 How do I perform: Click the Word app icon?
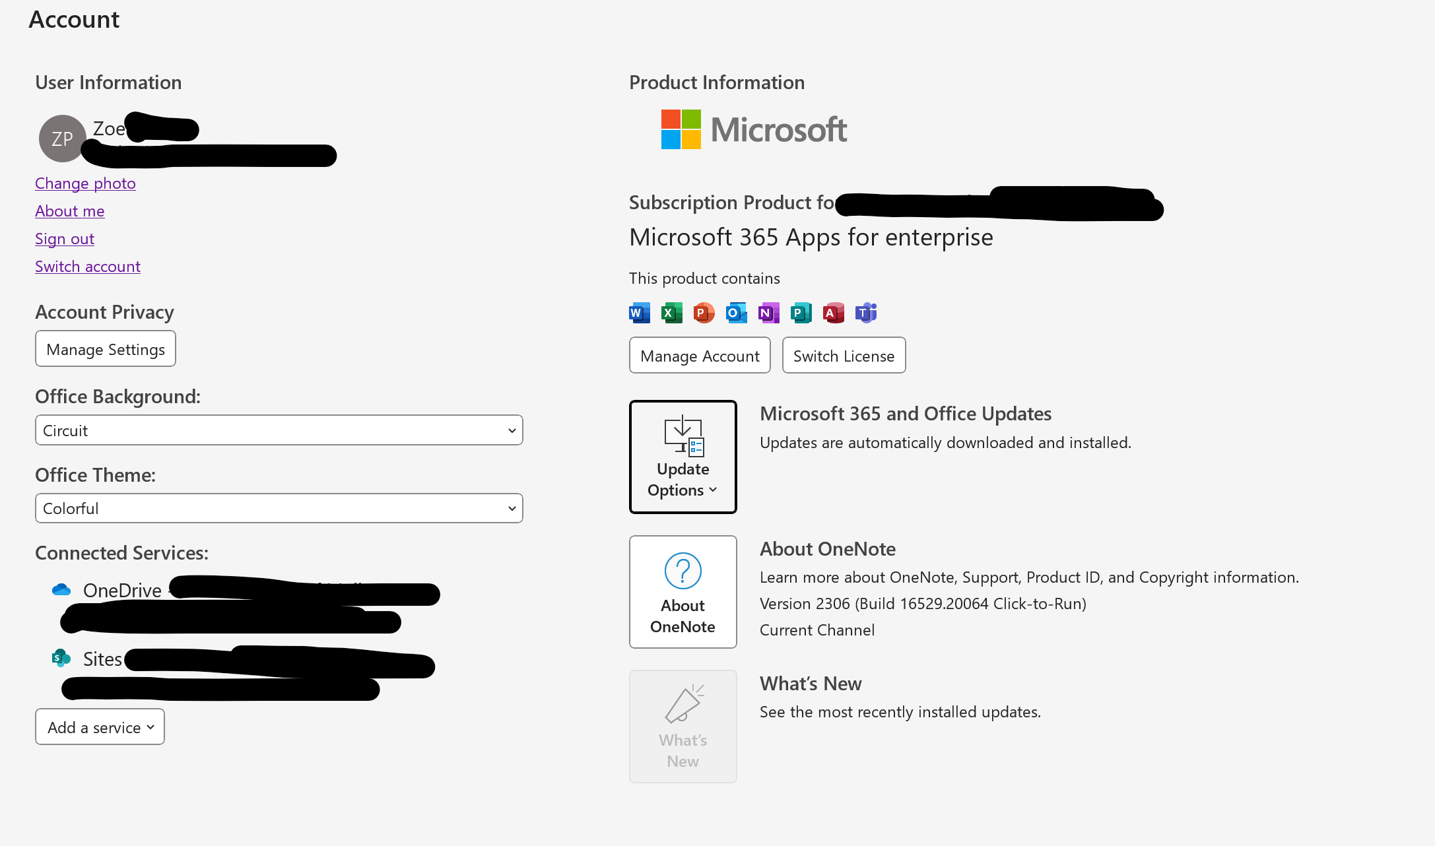(639, 313)
